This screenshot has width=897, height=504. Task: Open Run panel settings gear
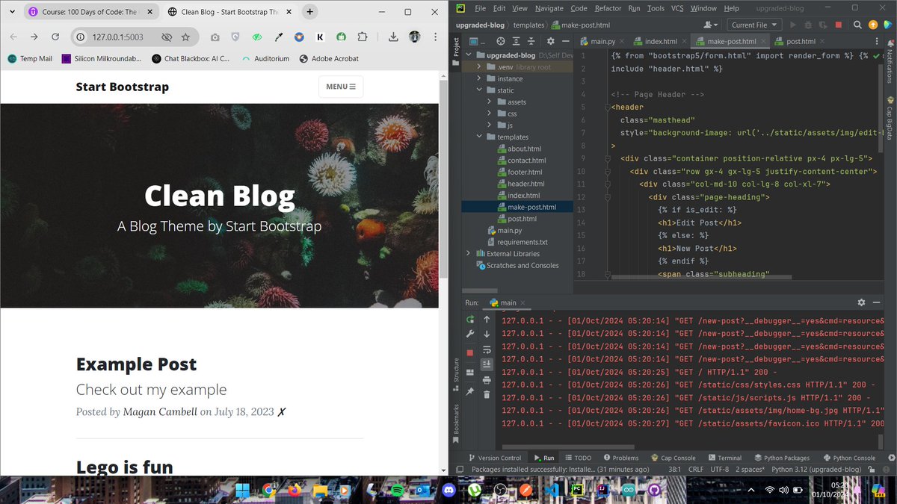click(861, 302)
